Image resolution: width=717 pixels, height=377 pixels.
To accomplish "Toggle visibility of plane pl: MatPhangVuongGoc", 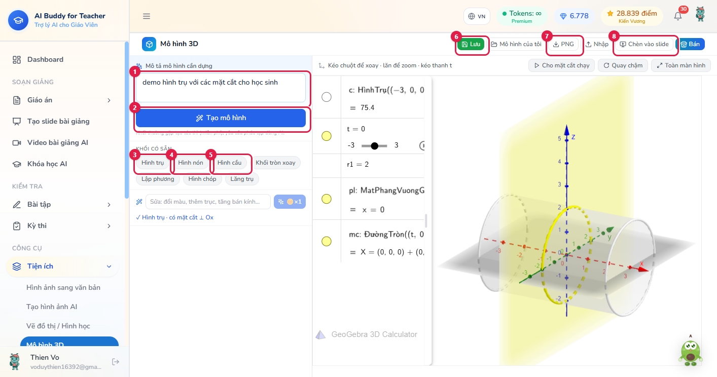I will (327, 199).
